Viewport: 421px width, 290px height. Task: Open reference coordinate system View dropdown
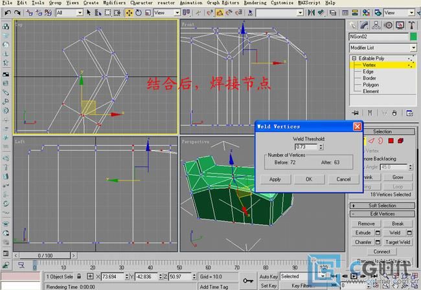tap(166, 12)
